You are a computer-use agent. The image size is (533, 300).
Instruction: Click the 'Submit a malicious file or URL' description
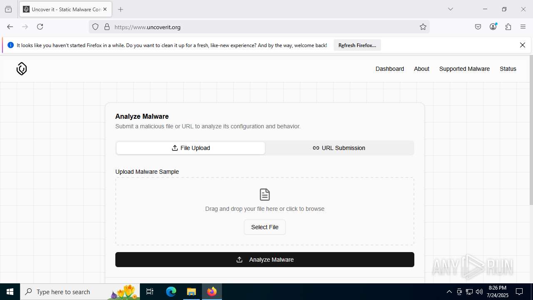pos(208,126)
